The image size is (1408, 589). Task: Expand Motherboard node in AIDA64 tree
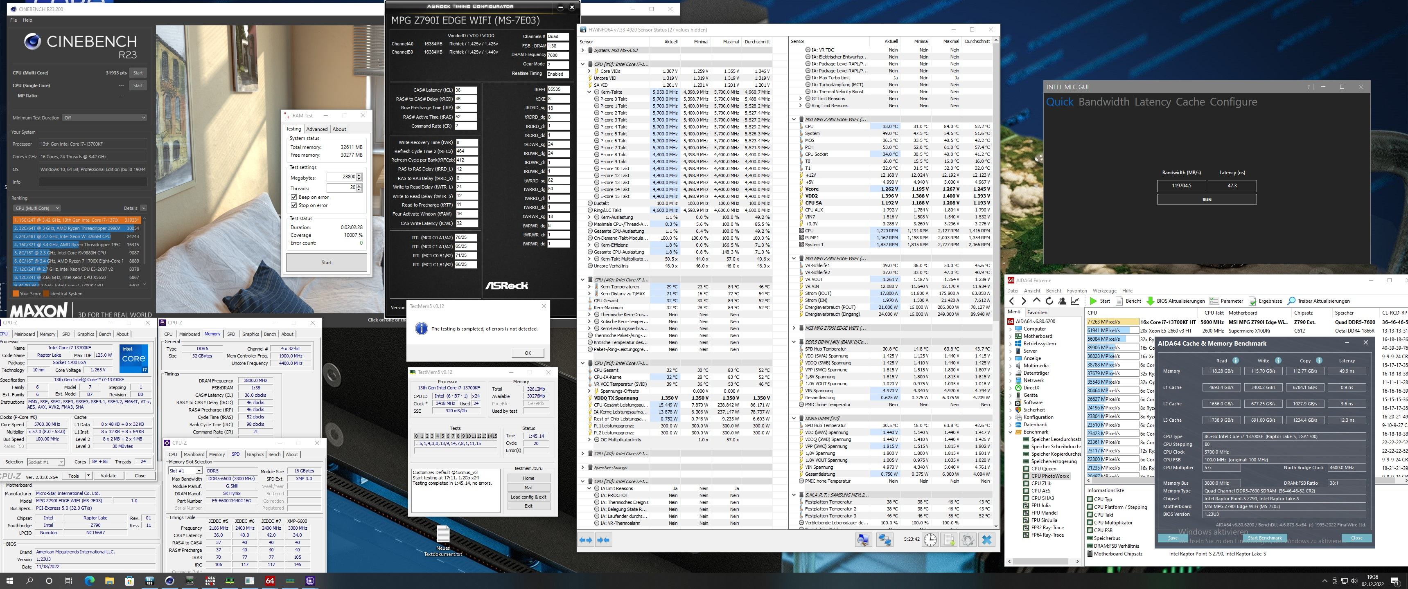click(x=1011, y=336)
